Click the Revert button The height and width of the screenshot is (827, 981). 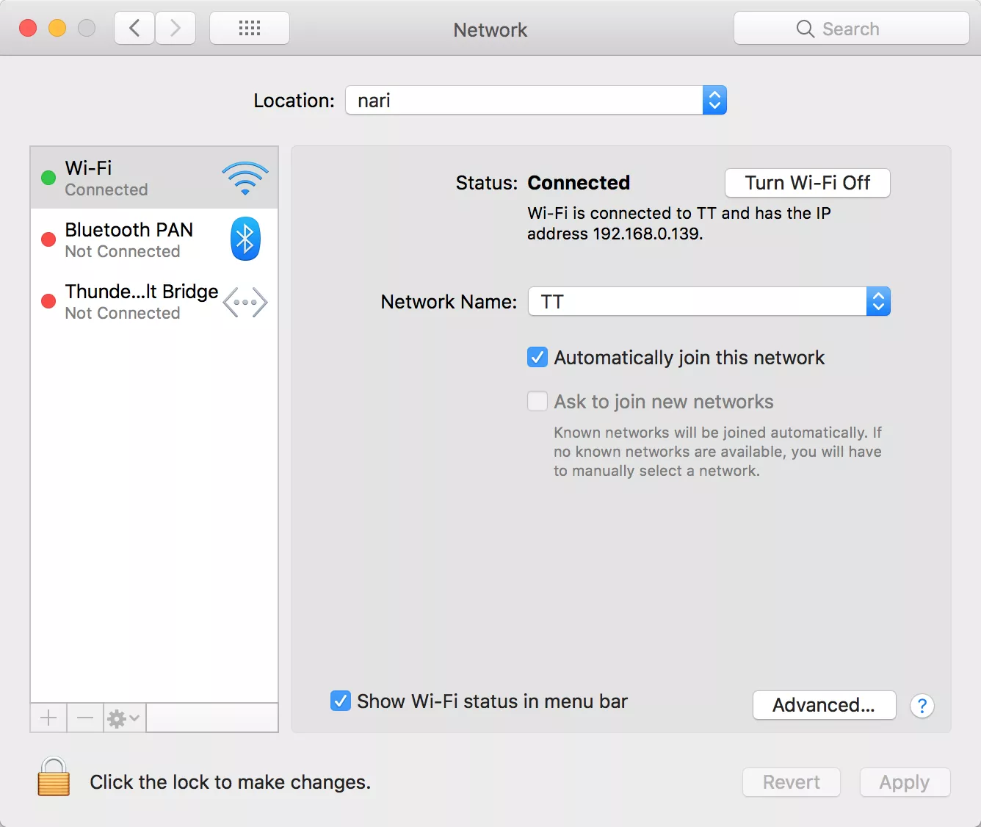[792, 782]
